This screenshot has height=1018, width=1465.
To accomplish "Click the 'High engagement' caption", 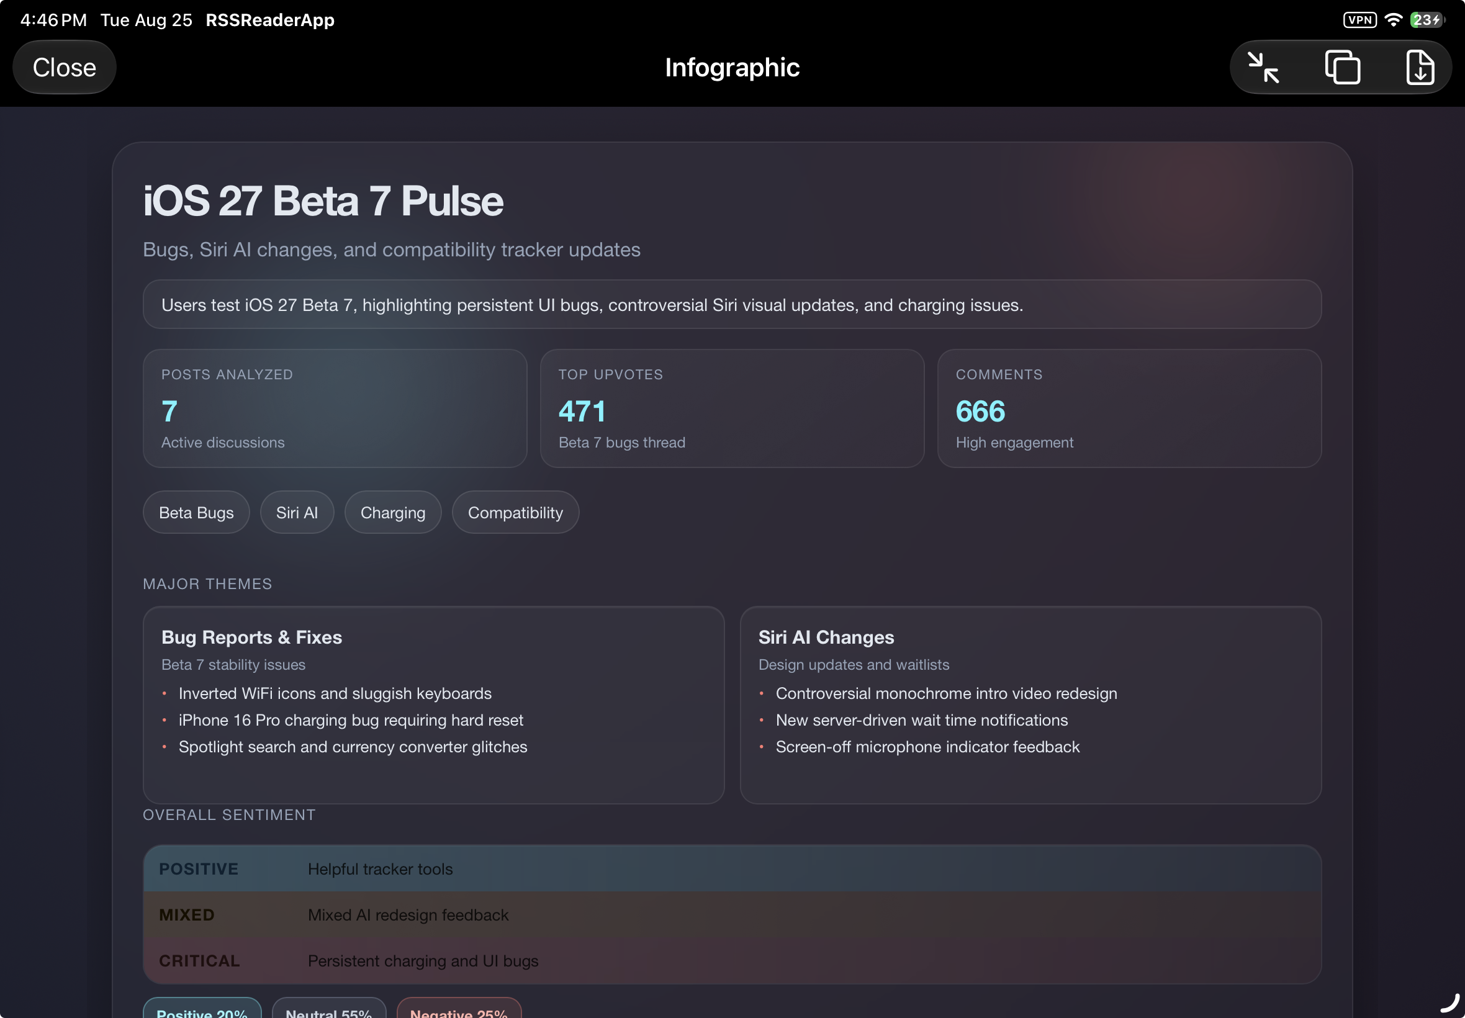I will (1015, 443).
